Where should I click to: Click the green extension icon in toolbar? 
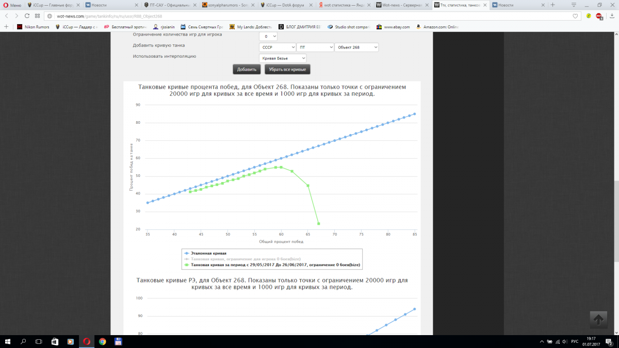pos(589,16)
